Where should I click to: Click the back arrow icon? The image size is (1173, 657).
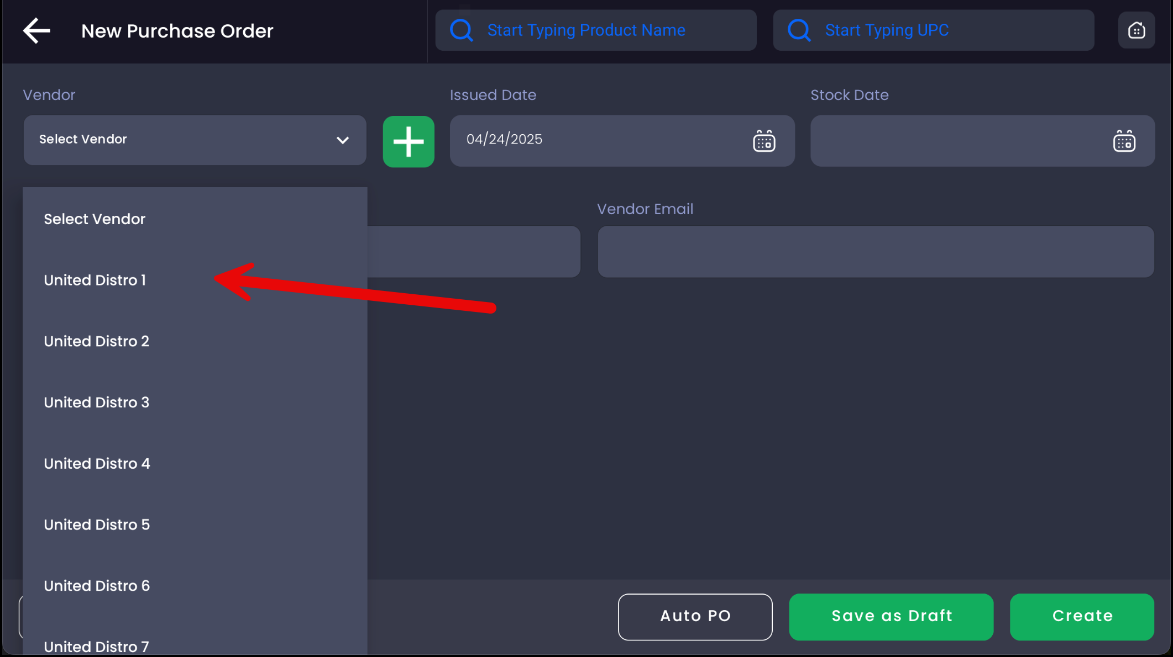coord(36,30)
